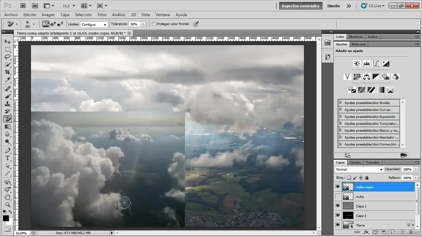Choose the Horizontal Type tool
The height and width of the screenshot is (237, 422).
[x=8, y=158]
